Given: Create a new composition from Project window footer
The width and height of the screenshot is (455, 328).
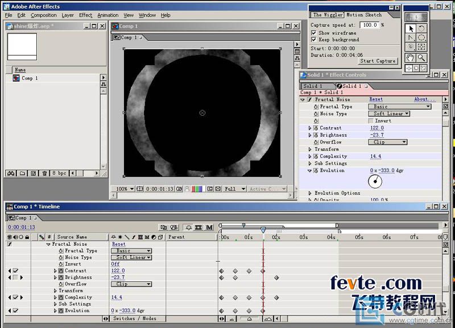Looking at the screenshot, I should pos(34,174).
